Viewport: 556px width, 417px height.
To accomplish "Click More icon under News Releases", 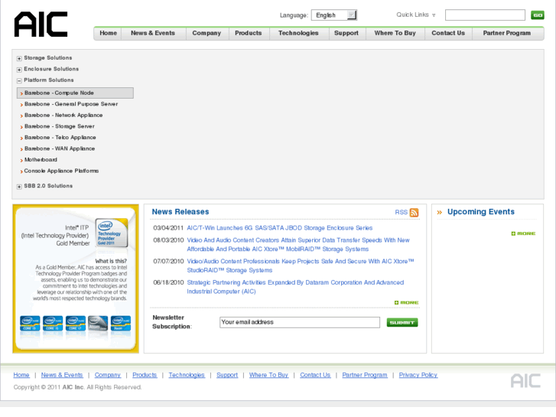I will tap(407, 303).
